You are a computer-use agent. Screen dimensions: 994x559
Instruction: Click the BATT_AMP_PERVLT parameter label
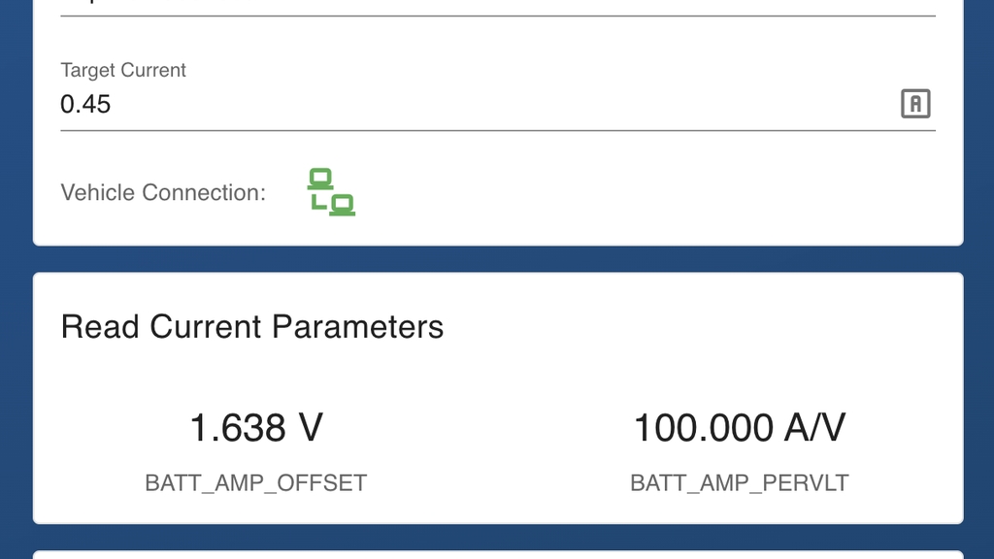pyautogui.click(x=740, y=482)
